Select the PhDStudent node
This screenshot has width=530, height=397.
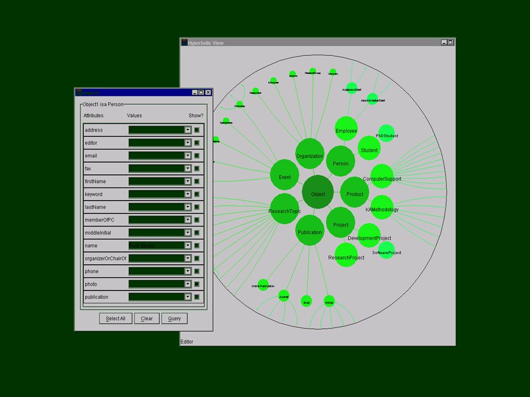click(x=386, y=133)
